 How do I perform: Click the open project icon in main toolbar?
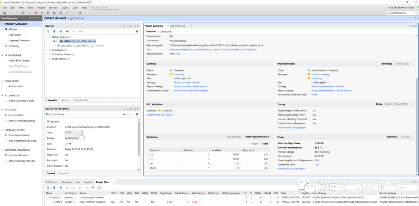[4, 13]
